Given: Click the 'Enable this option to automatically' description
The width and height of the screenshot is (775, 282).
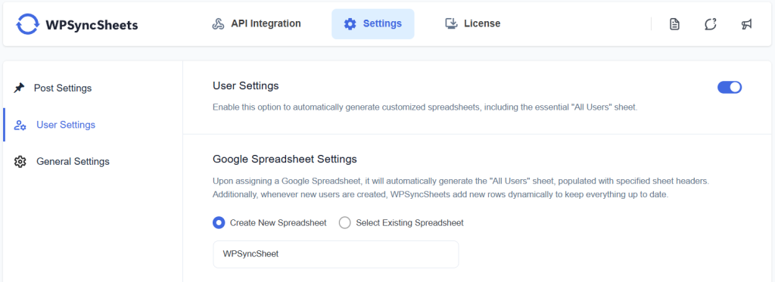Looking at the screenshot, I should [425, 107].
